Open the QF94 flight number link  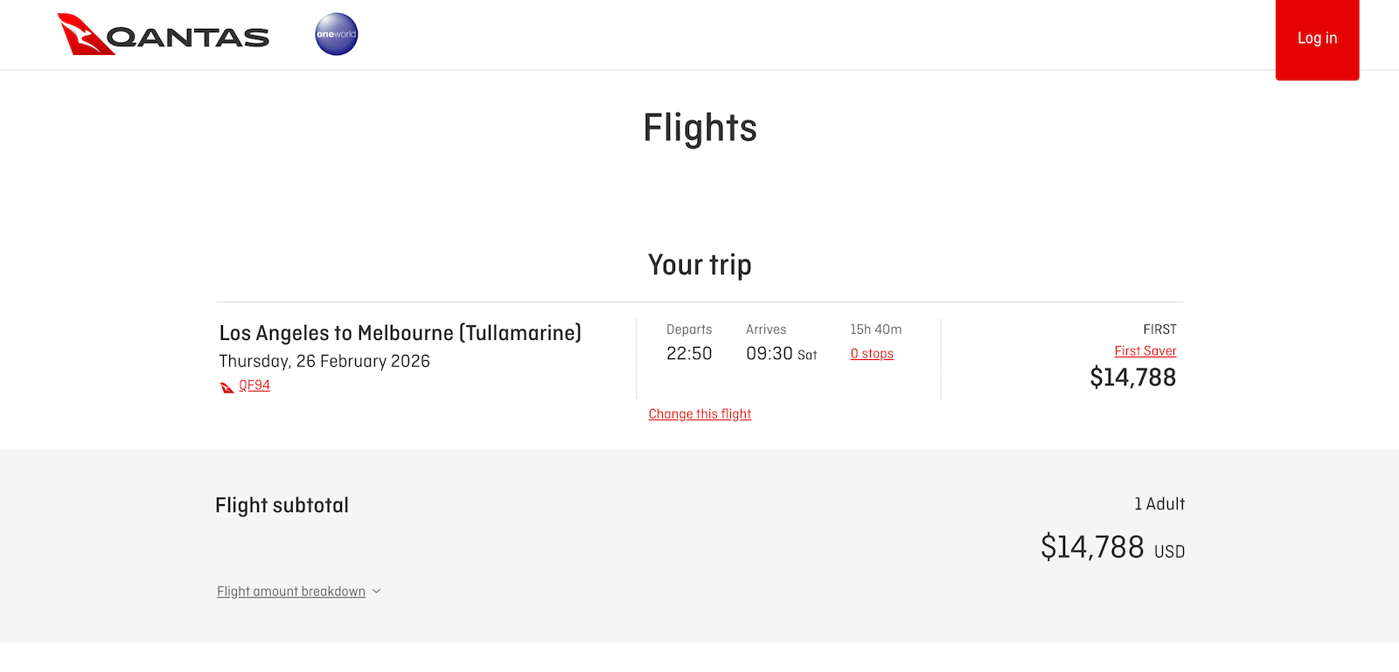[254, 385]
